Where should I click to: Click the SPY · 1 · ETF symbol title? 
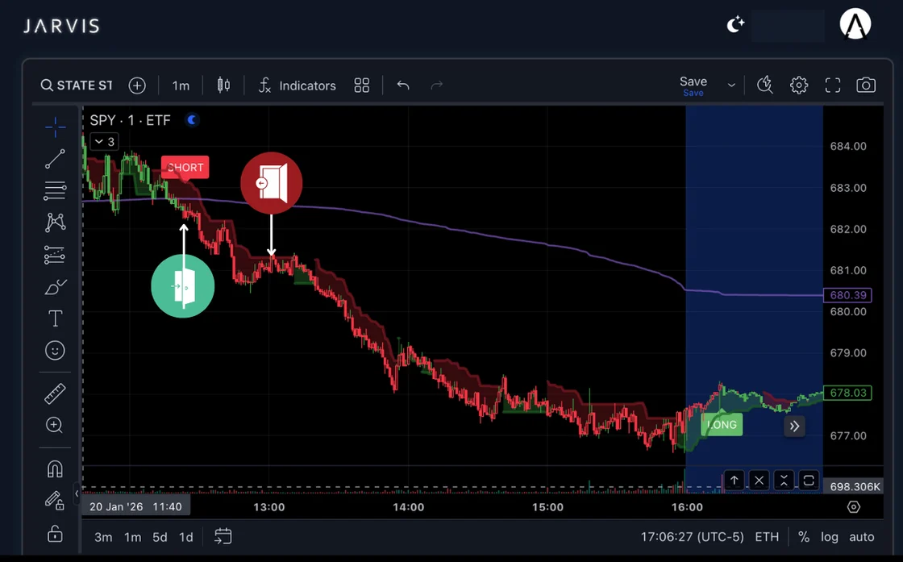(130, 120)
